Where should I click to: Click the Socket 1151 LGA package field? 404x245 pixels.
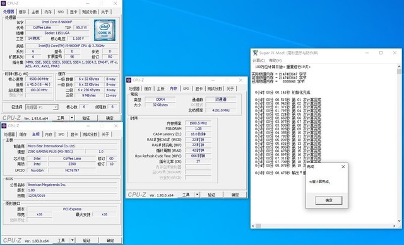click(x=57, y=33)
